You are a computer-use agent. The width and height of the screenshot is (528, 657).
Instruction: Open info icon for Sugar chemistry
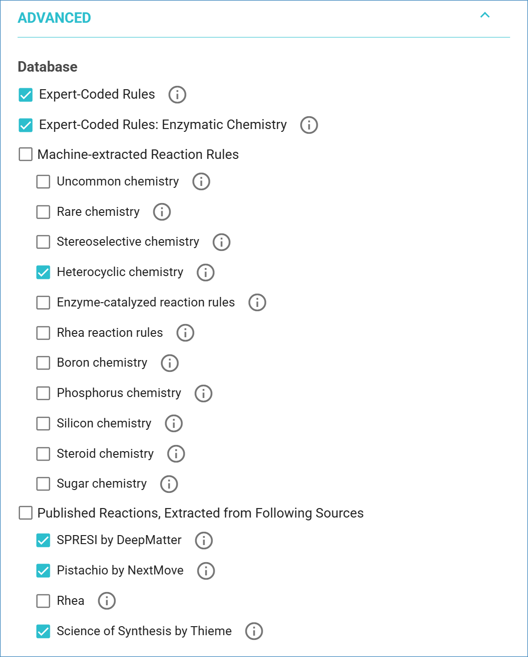pyautogui.click(x=169, y=484)
